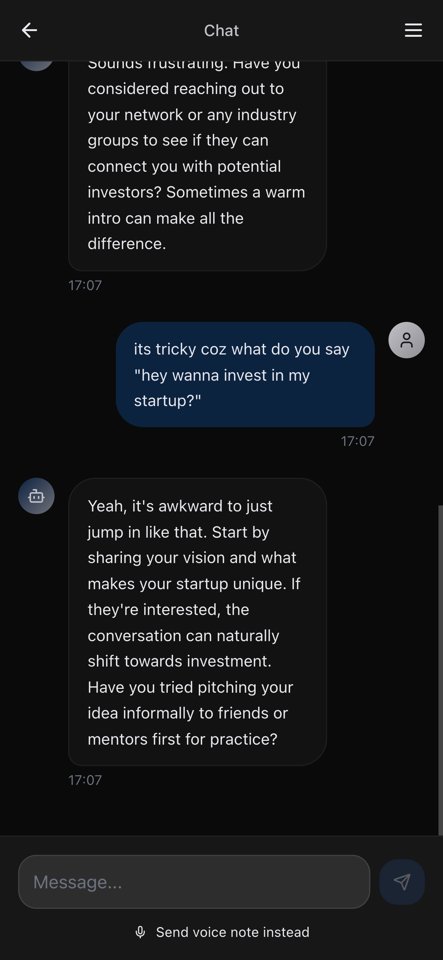This screenshot has height=960, width=443.
Task: Click the "startup?" text in the user bubble
Action: click(x=167, y=401)
